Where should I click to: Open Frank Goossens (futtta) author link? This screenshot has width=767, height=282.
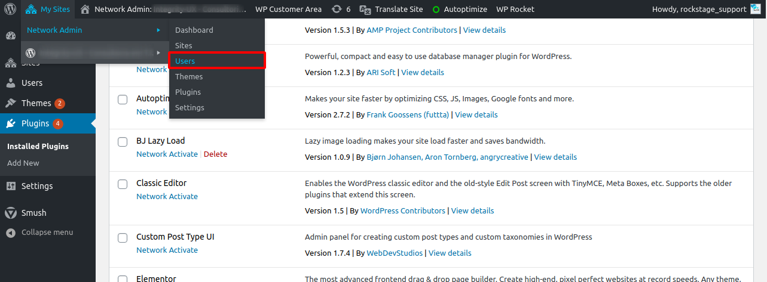[408, 114]
